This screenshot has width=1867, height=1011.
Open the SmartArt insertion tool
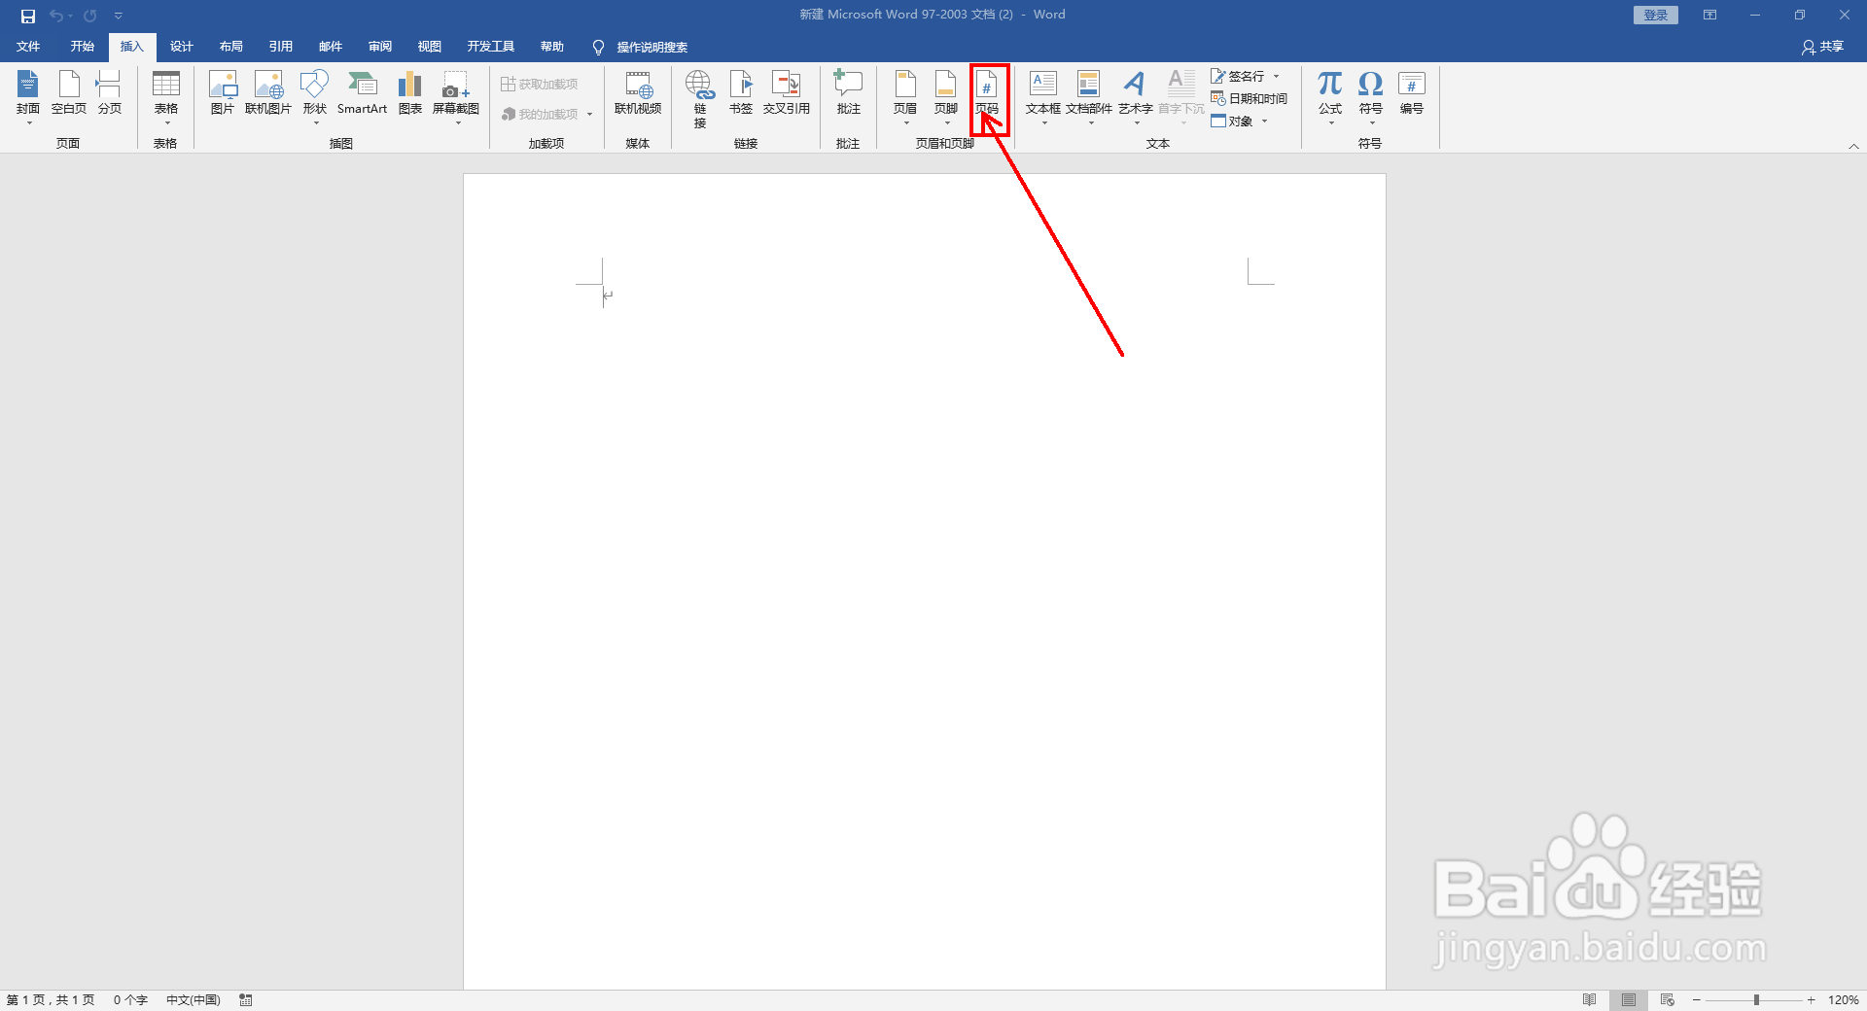(363, 92)
